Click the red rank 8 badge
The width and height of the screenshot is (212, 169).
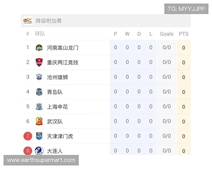tap(28, 151)
